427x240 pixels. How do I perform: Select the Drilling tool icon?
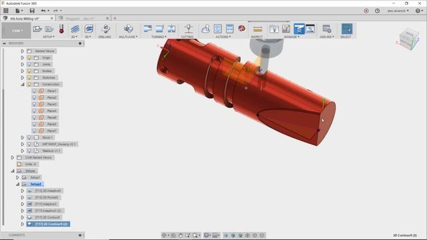pyautogui.click(x=105, y=29)
